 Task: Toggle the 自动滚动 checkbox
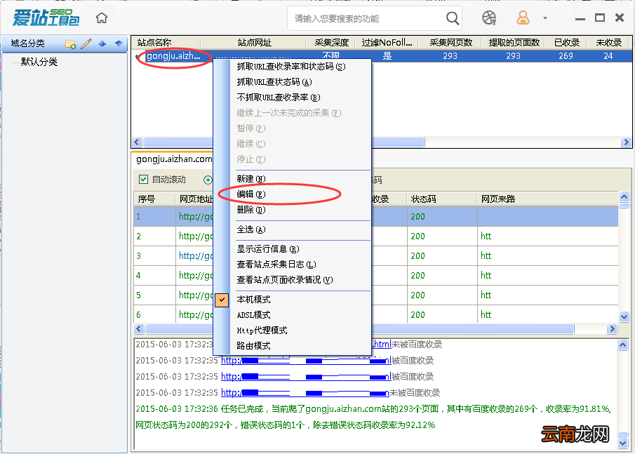point(143,180)
